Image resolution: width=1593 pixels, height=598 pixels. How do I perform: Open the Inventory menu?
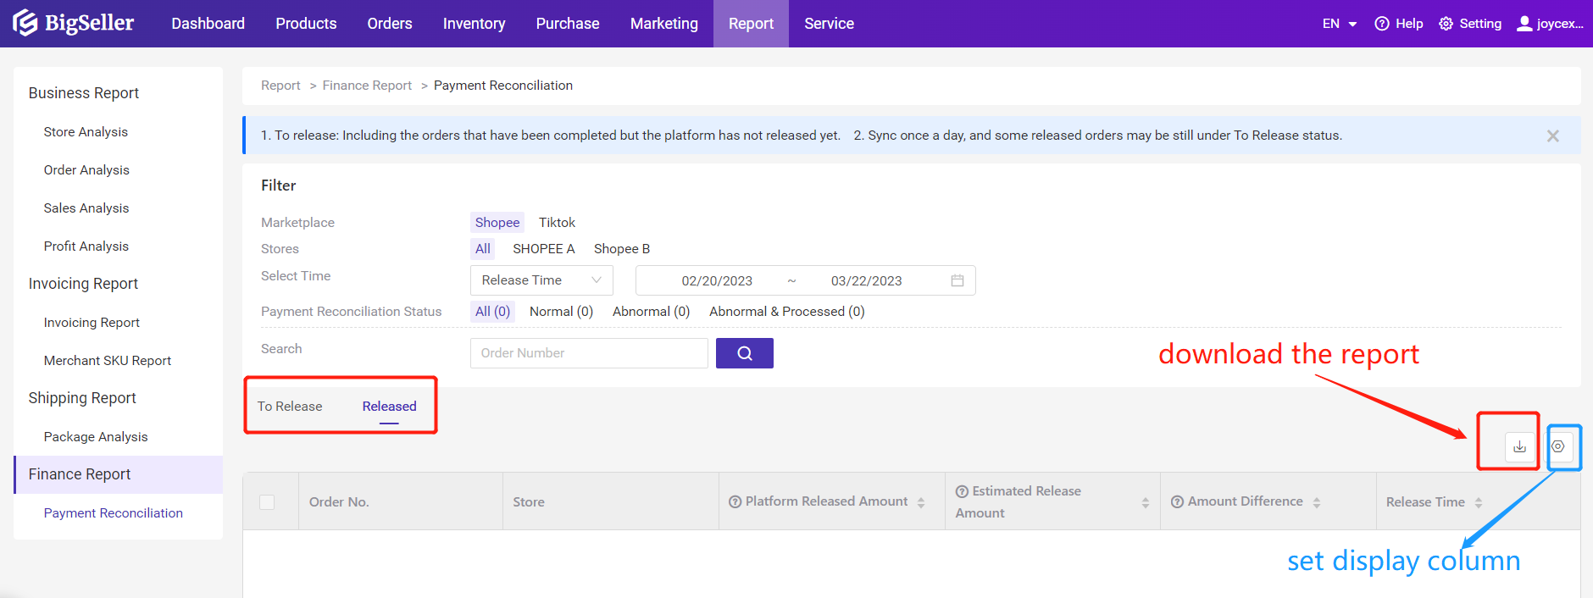click(474, 24)
